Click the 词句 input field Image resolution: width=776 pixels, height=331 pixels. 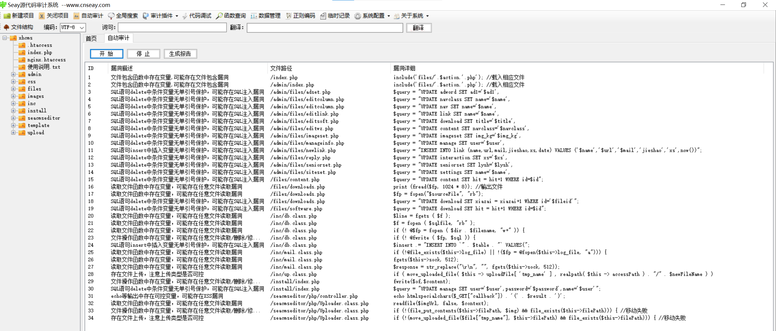[x=172, y=28]
